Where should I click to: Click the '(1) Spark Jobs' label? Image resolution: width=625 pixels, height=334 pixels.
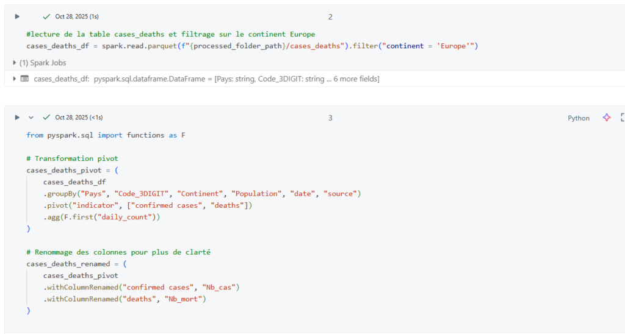43,63
